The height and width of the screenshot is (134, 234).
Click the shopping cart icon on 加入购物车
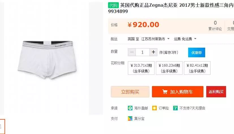coord(165,92)
